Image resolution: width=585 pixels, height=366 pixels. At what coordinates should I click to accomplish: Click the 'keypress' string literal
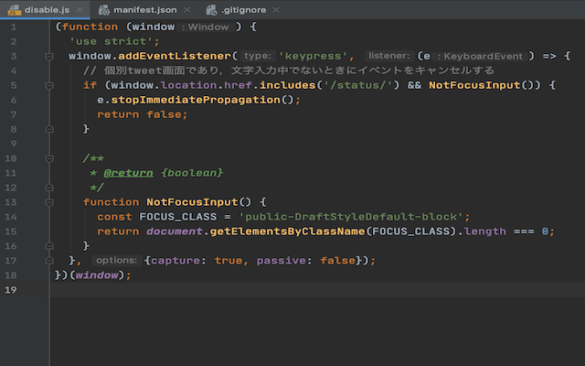[313, 56]
